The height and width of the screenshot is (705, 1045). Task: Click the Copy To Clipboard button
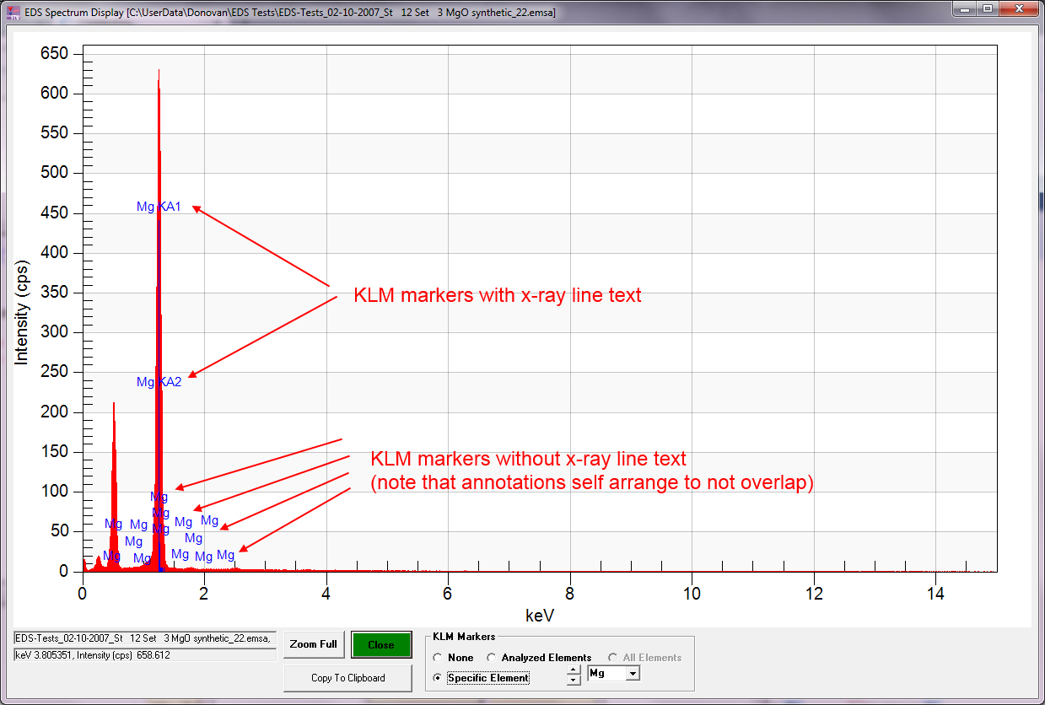(347, 678)
